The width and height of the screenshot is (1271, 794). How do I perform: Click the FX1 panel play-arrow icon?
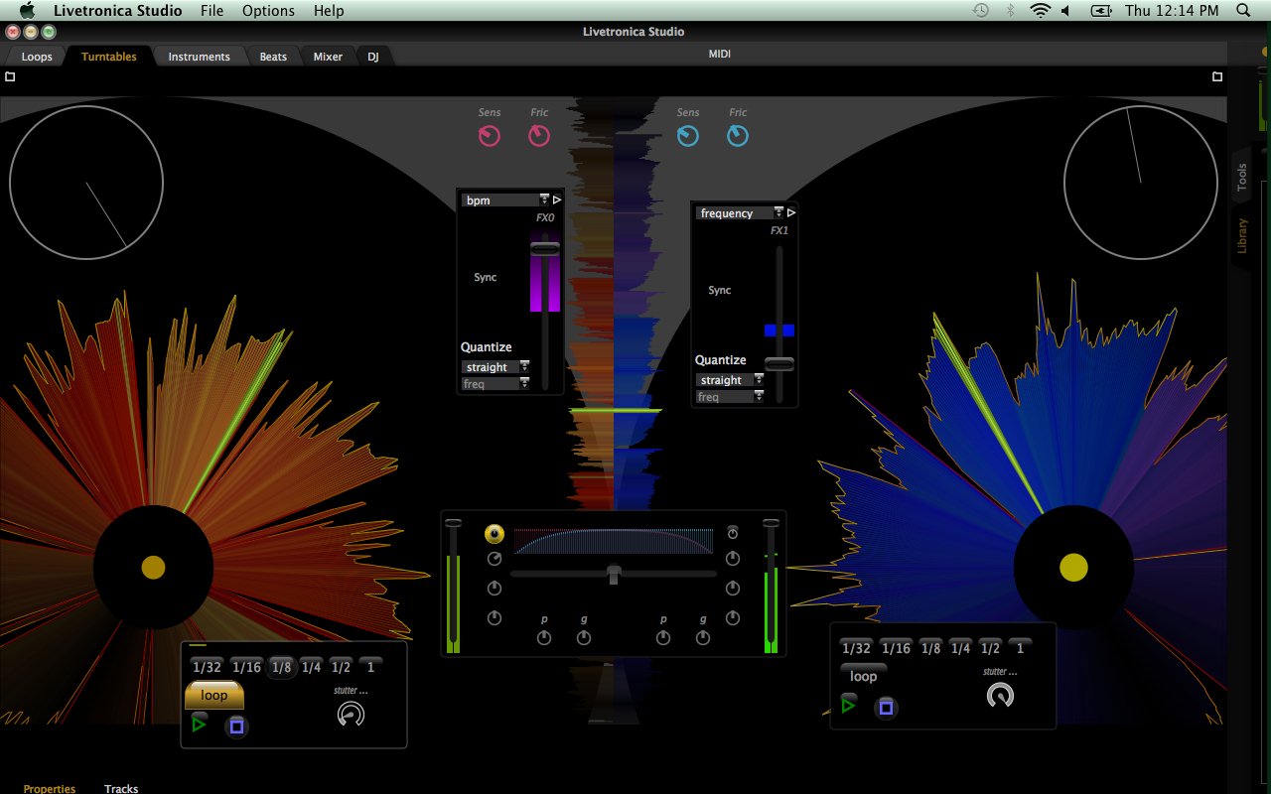pyautogui.click(x=791, y=212)
